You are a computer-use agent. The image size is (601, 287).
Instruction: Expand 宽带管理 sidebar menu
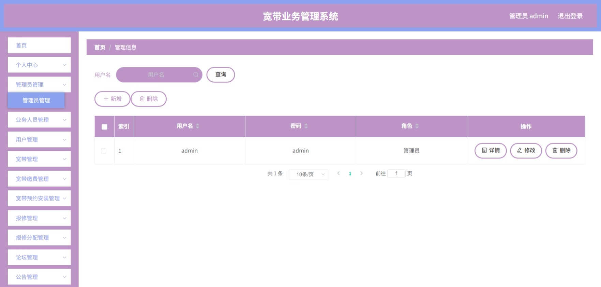click(x=39, y=159)
